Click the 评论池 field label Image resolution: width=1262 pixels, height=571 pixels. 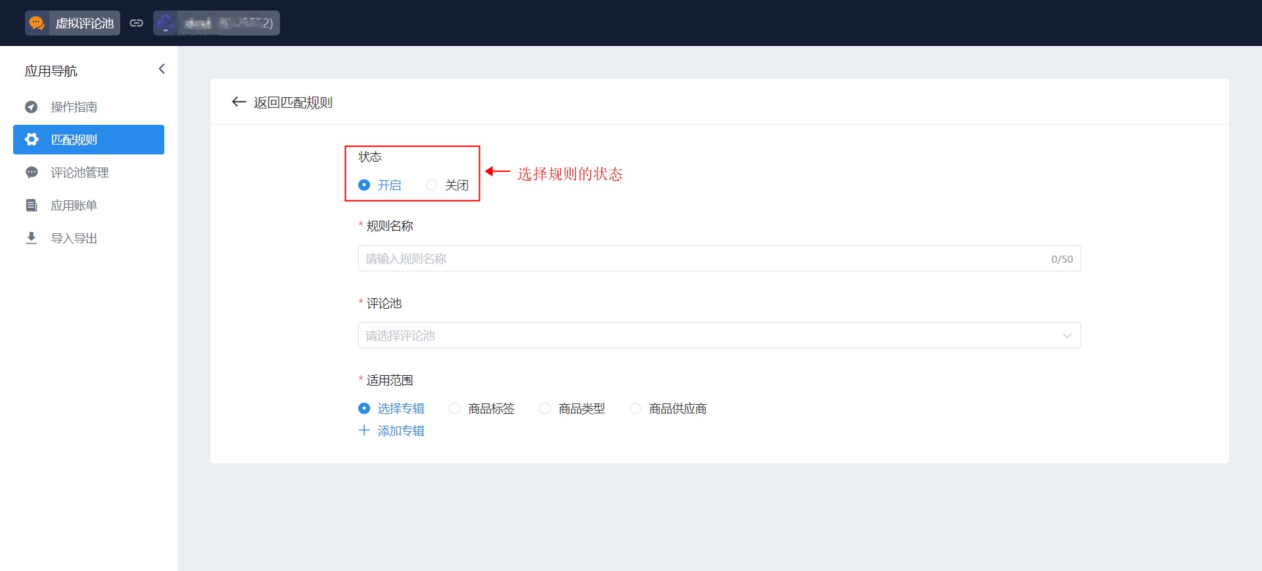click(384, 304)
